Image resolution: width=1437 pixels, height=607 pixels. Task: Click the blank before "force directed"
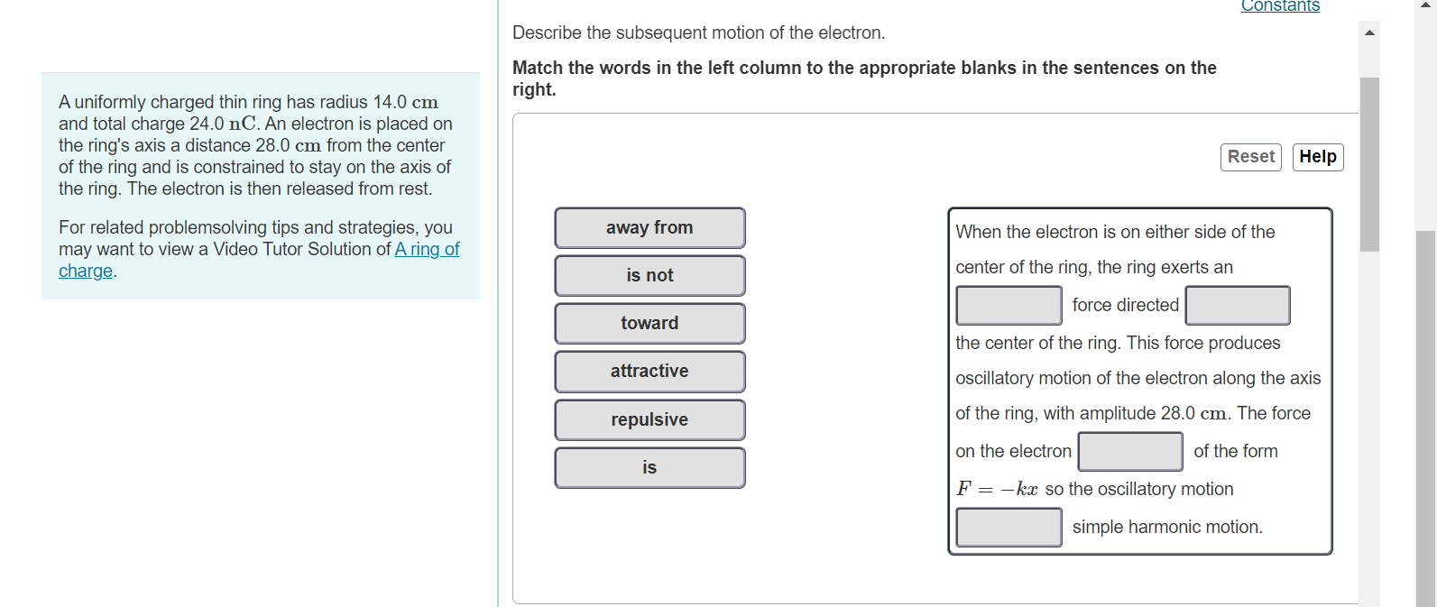1008,305
